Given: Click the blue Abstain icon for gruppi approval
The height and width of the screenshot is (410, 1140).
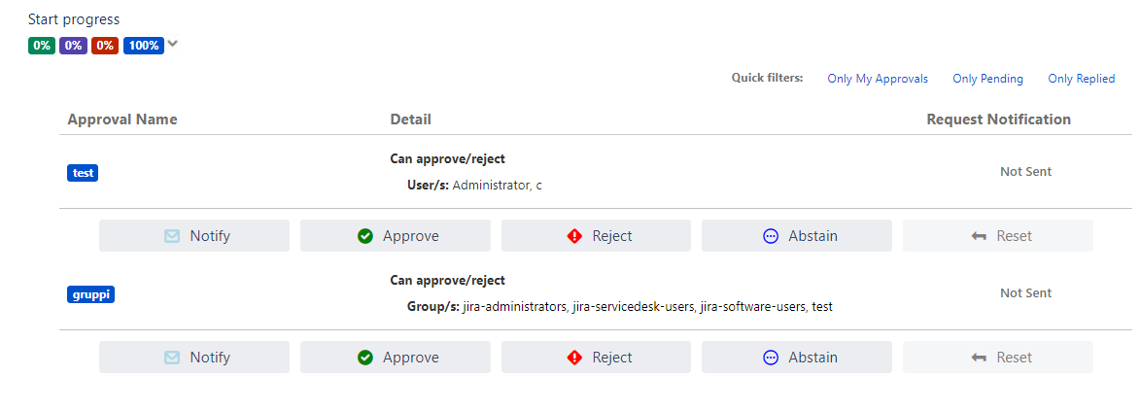Looking at the screenshot, I should point(771,358).
